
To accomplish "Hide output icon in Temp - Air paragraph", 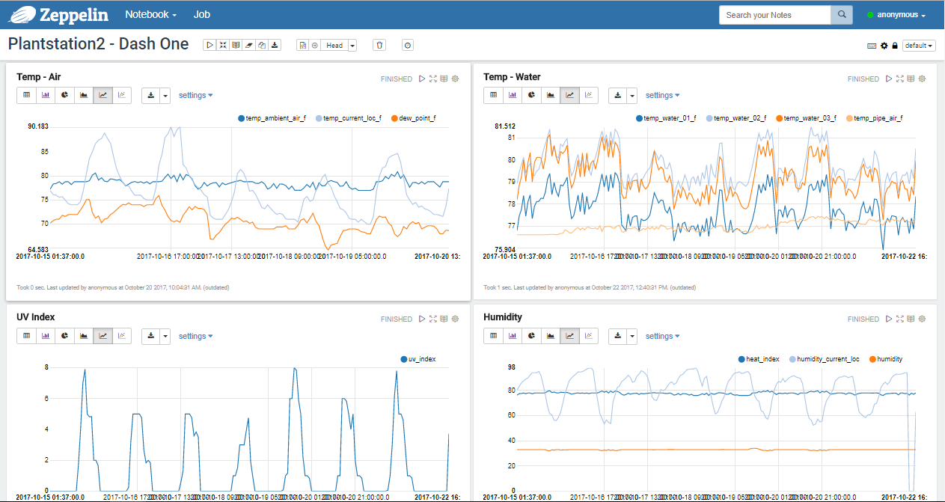I will coord(444,79).
